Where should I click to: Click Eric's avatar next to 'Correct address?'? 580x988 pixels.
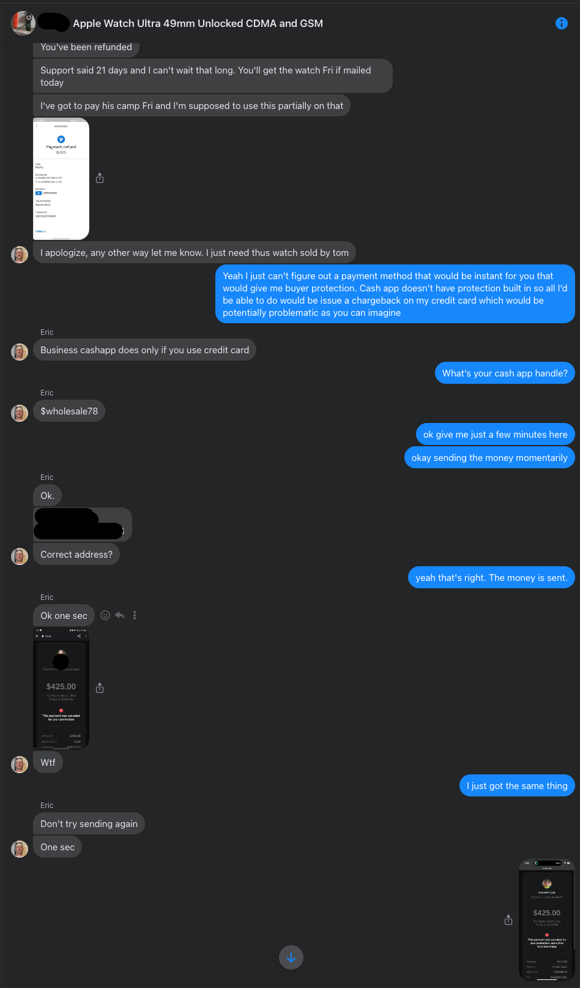point(20,556)
